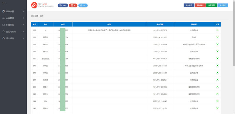235x114 pixels.
Task: Click the red cloud logo
Action: pyautogui.click(x=34, y=5)
